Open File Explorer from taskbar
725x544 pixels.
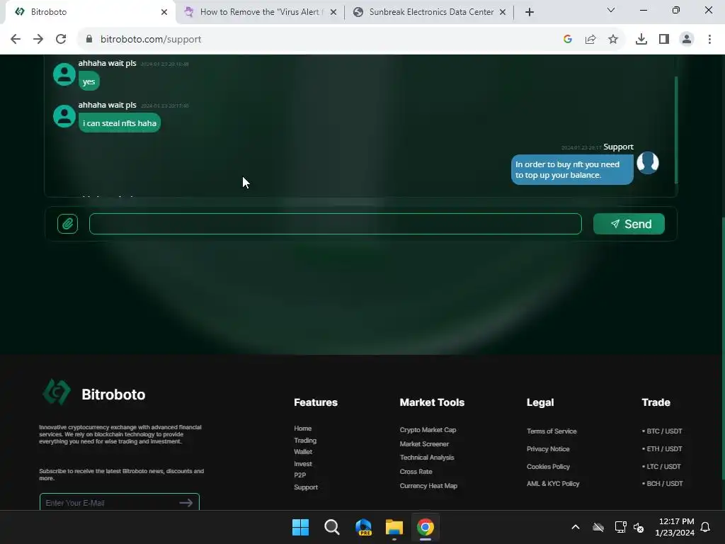pos(394,527)
